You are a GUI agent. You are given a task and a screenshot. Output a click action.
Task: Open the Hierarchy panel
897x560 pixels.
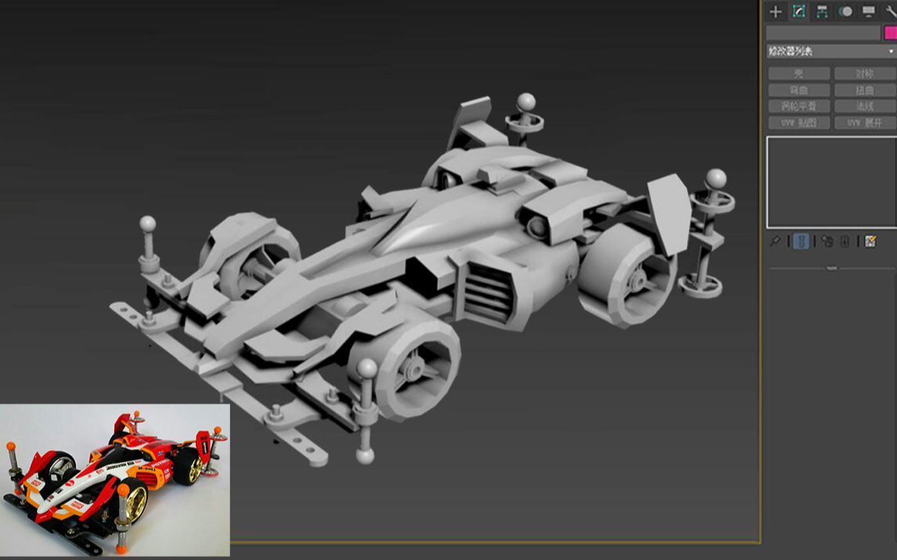click(x=823, y=12)
